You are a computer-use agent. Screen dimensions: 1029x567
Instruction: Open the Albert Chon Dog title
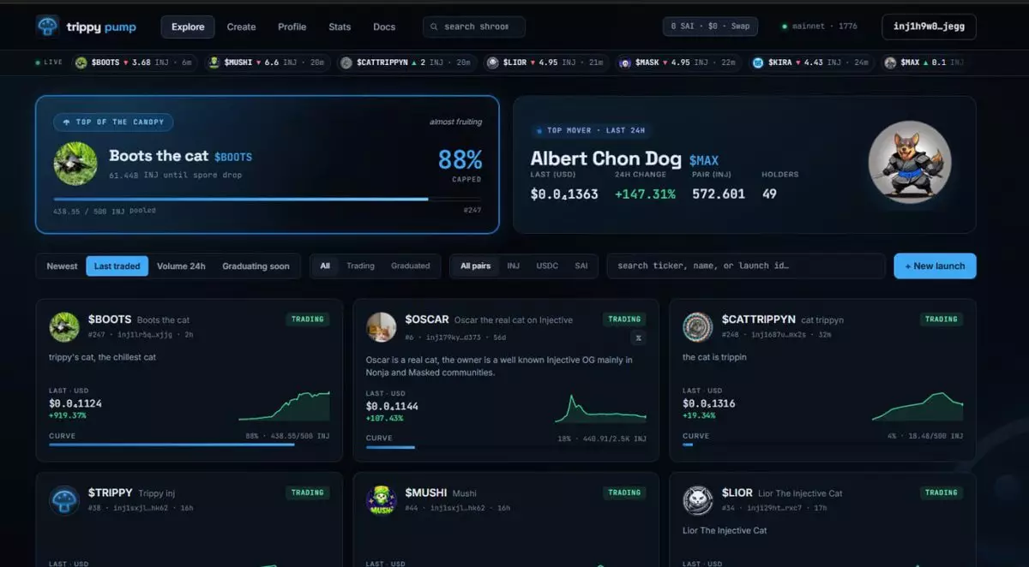tap(606, 158)
